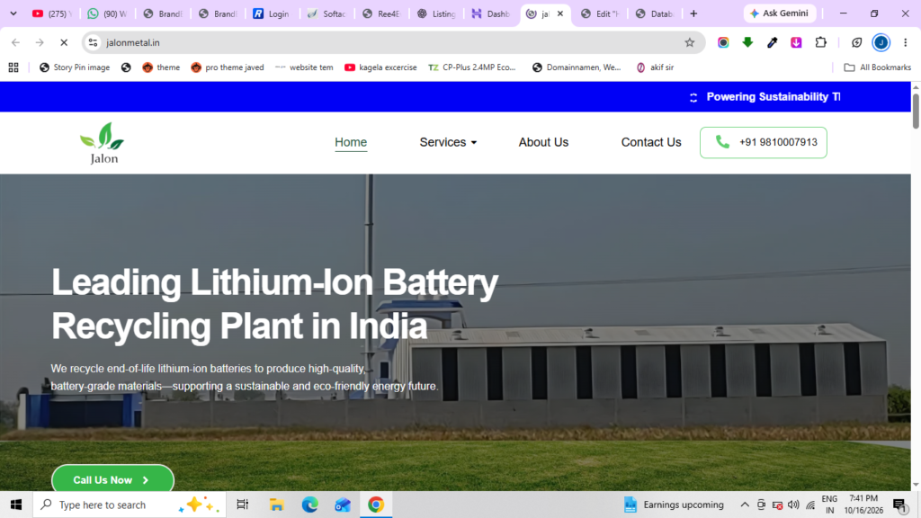Open the Chrome three-dot menu
Image resolution: width=921 pixels, height=518 pixels.
click(905, 42)
